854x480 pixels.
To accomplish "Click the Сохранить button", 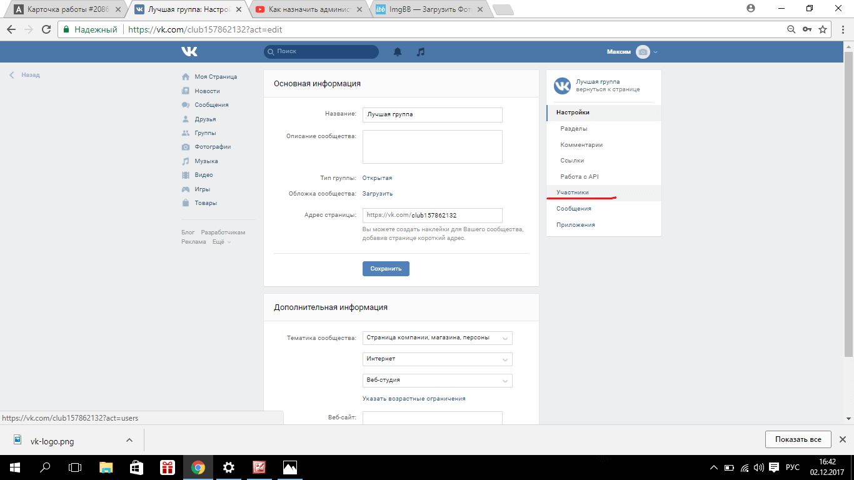I will [x=386, y=269].
